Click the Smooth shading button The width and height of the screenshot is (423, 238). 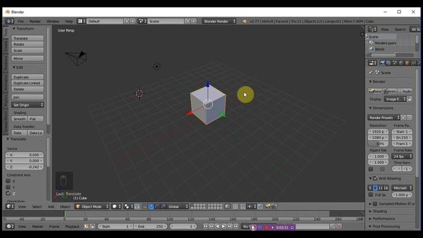(19, 119)
